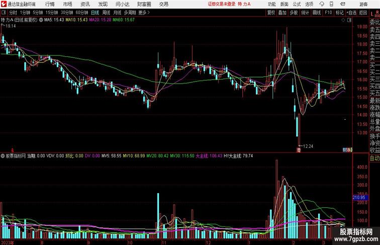The image size is (380, 245).
Task: Expand main chart indicator dropdown circle
Action: pos(41,20)
